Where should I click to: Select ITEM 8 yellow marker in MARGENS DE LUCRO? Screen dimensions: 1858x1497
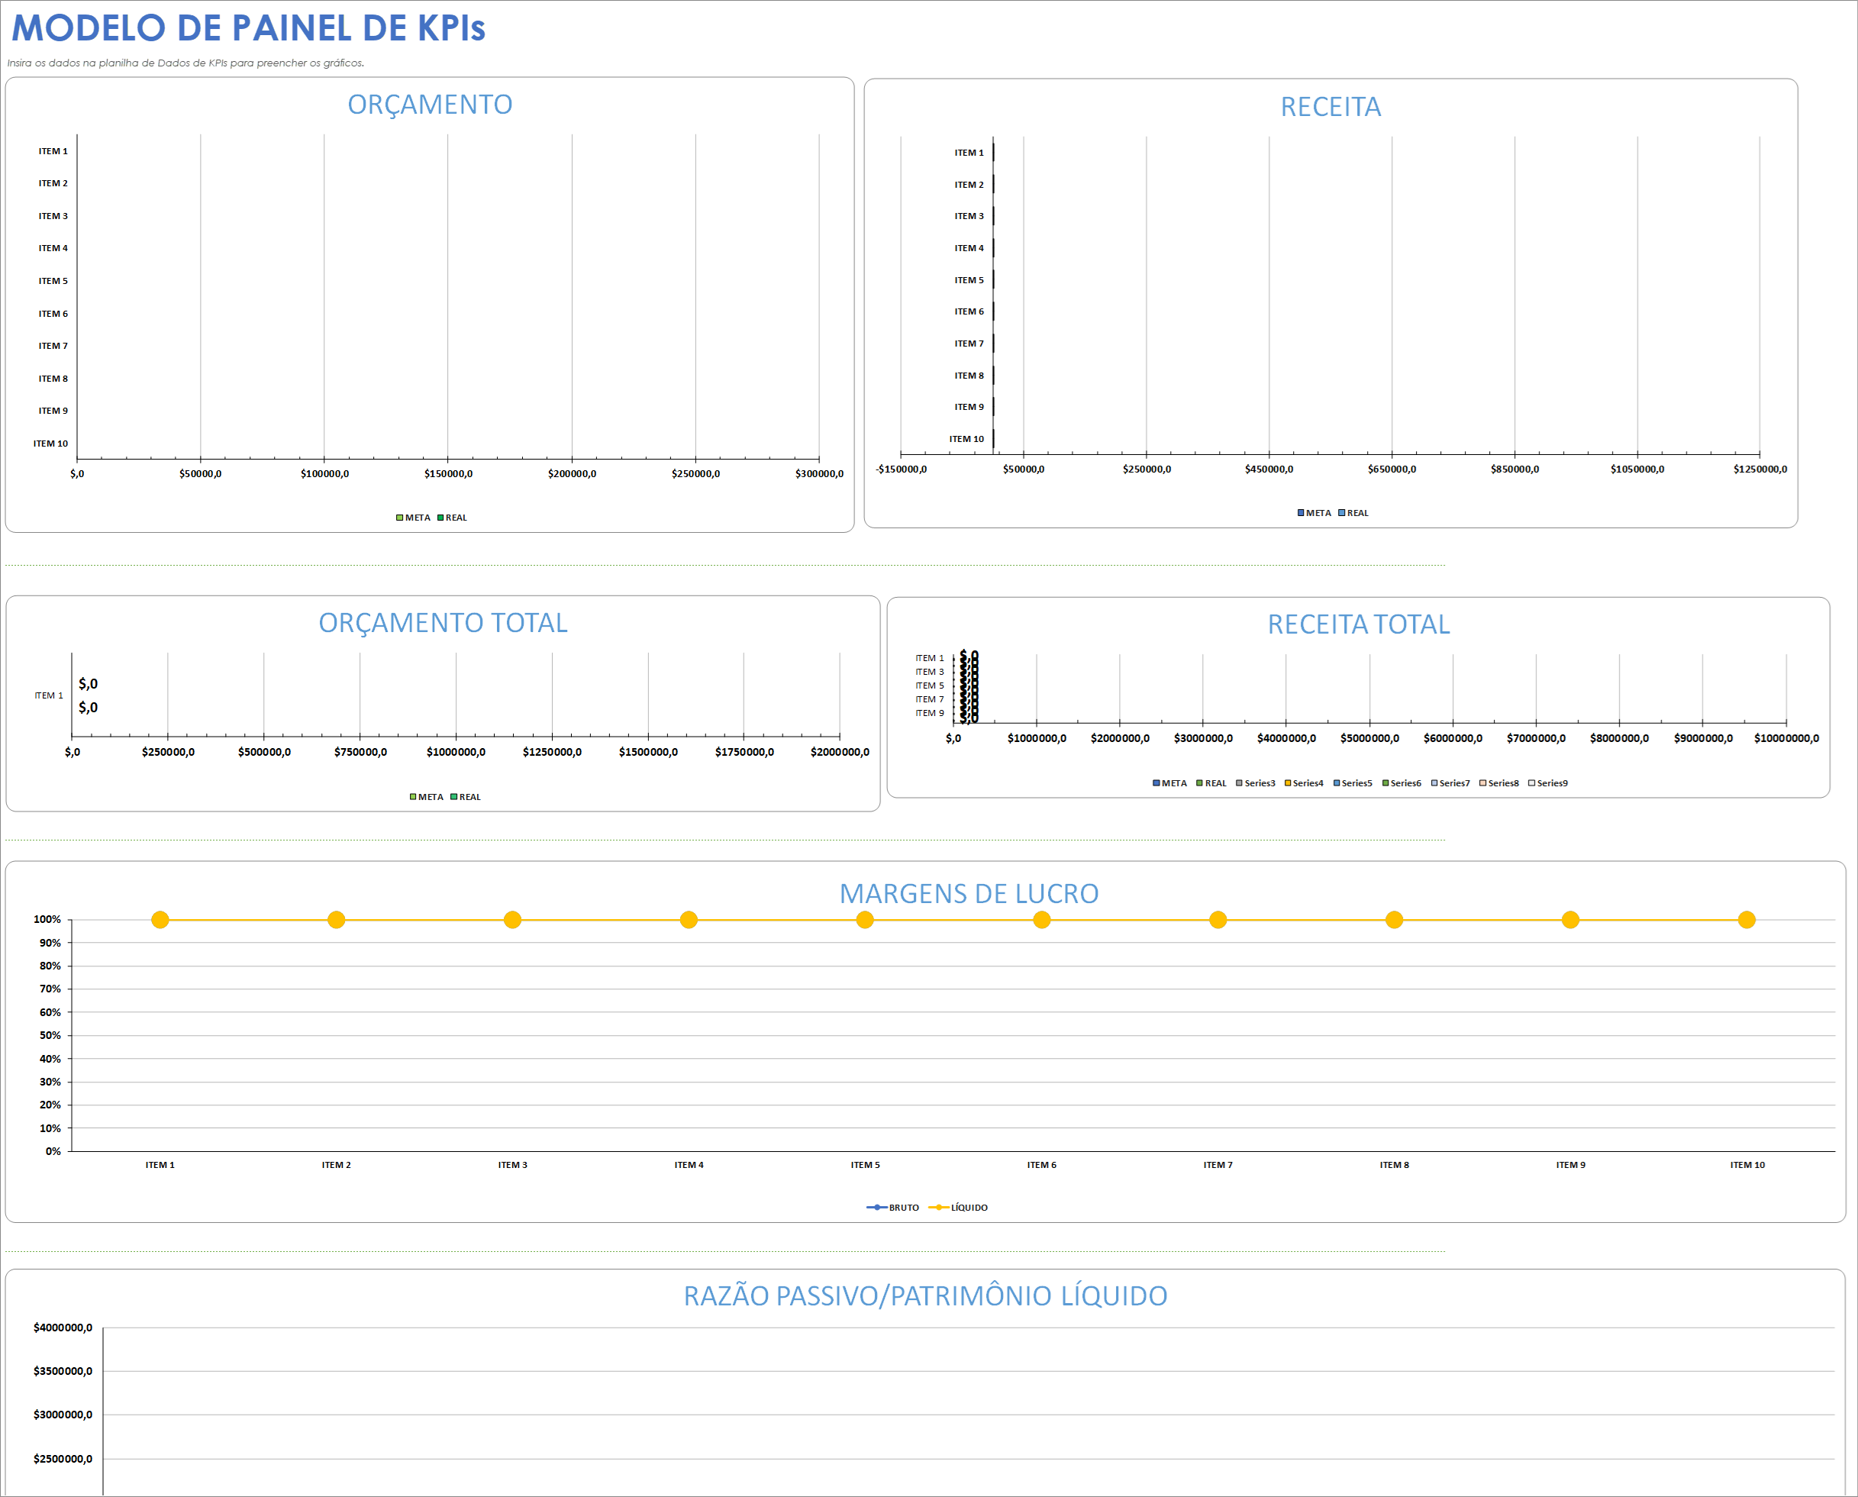(x=1394, y=920)
